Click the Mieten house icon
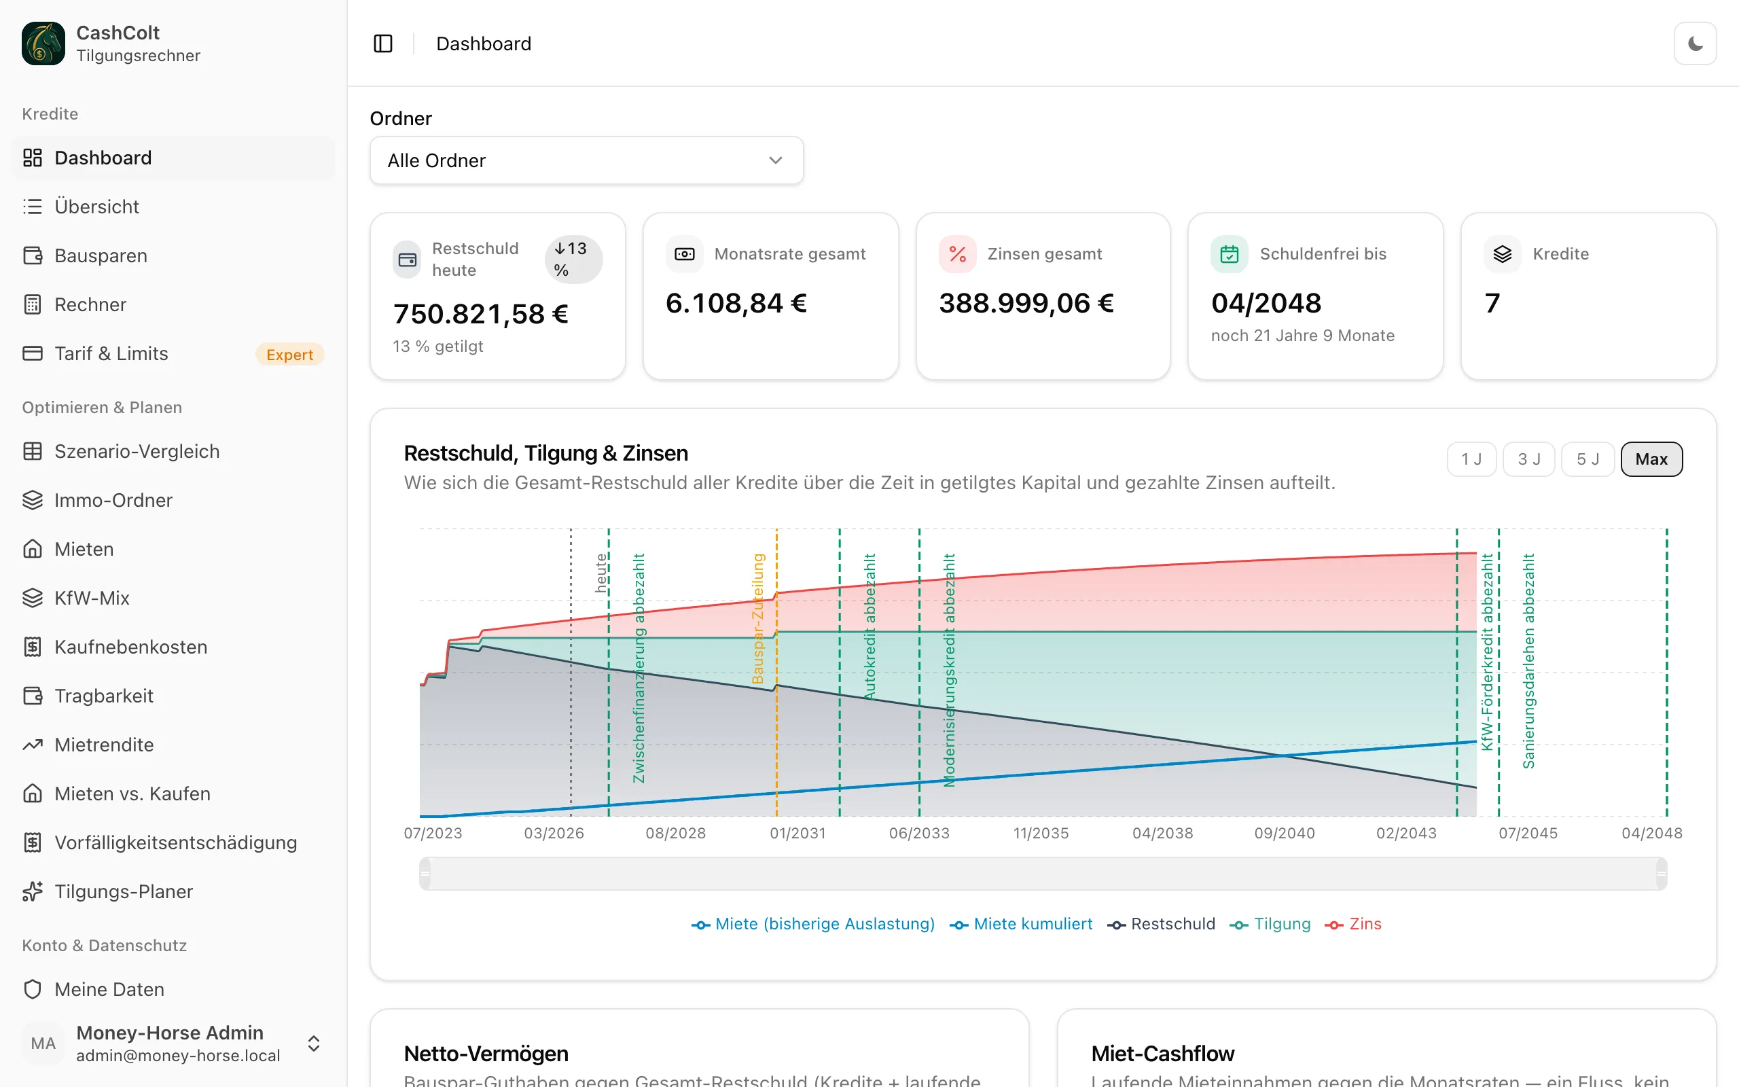This screenshot has height=1087, width=1739. 33,548
